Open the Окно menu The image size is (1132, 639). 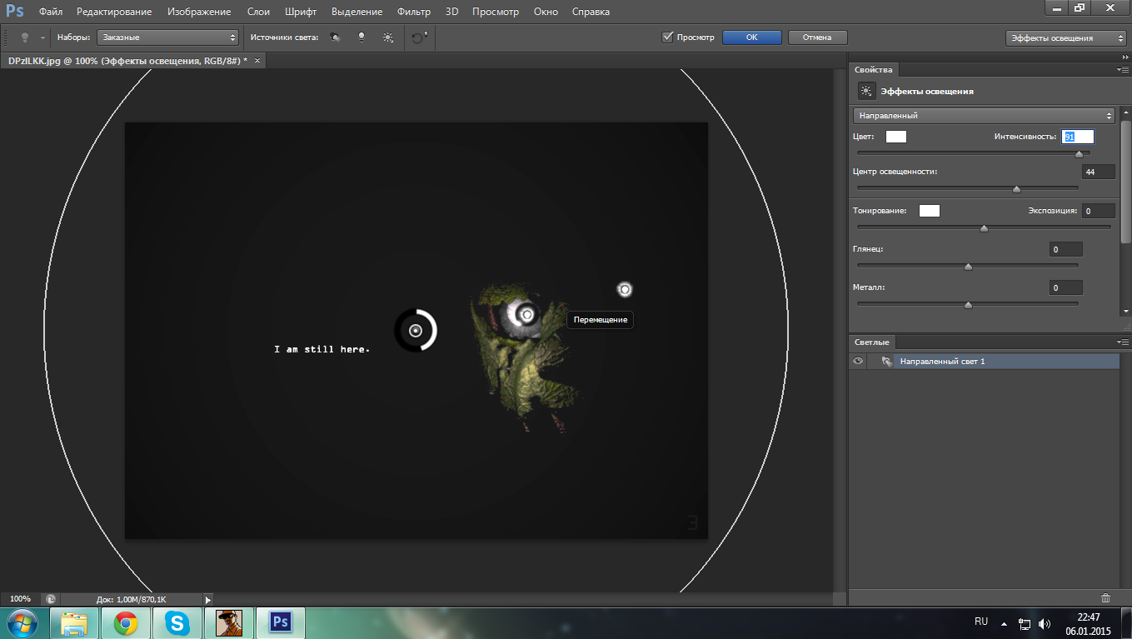[546, 12]
